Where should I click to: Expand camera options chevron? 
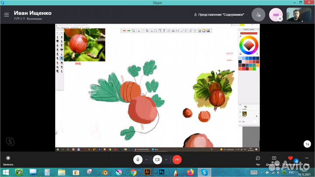pyautogui.click(x=166, y=160)
